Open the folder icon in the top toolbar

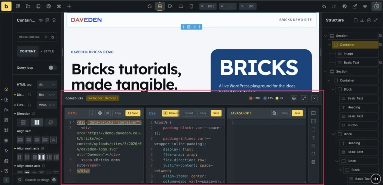coord(28,6)
